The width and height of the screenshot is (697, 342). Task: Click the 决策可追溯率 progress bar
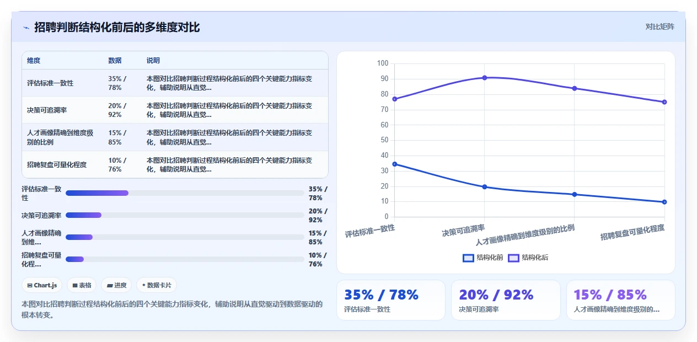point(185,215)
